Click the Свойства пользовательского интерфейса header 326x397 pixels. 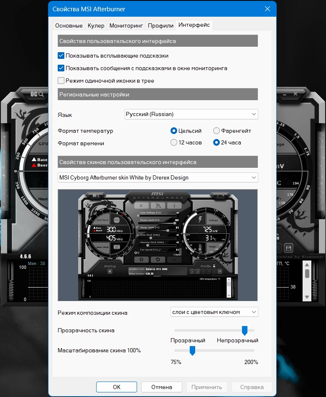[158, 41]
